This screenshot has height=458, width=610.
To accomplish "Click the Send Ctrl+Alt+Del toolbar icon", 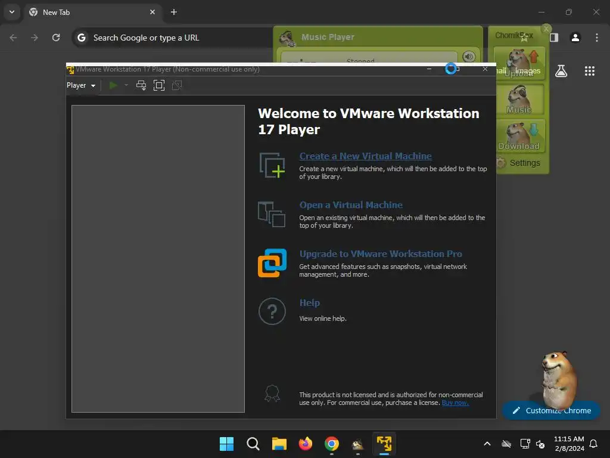I will coord(141,85).
